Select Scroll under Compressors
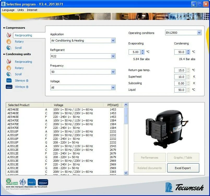Image resolution: width=210 pixels, height=196 pixels. [18, 48]
